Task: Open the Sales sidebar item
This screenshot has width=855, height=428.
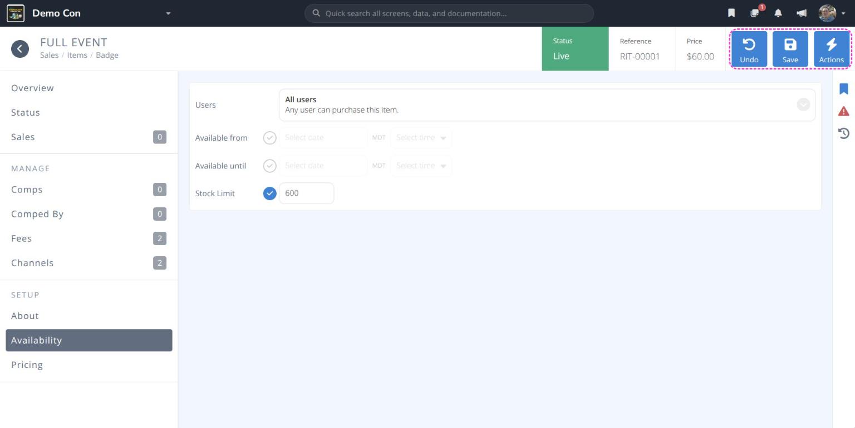Action: pyautogui.click(x=89, y=137)
